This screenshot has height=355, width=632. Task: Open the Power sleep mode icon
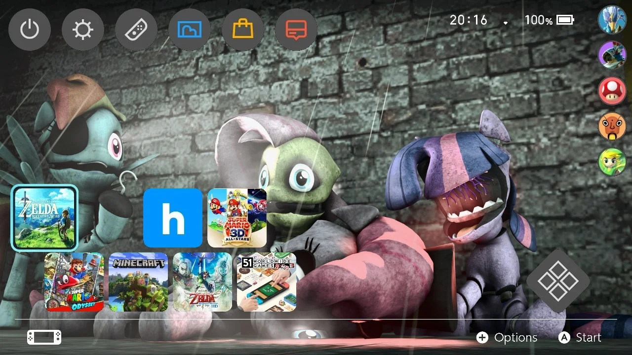point(30,30)
